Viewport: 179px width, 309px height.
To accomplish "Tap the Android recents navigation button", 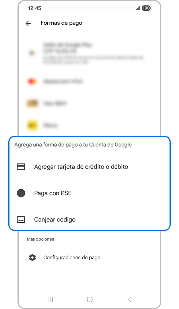I will [x=50, y=300].
